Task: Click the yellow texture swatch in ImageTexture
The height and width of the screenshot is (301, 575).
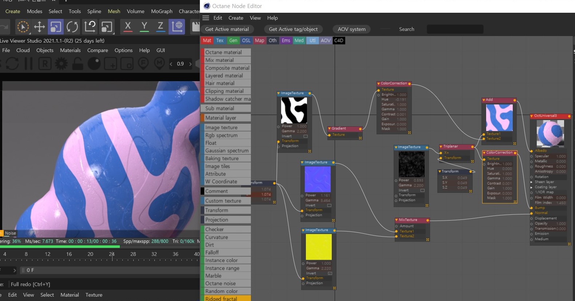Action: tap(319, 247)
